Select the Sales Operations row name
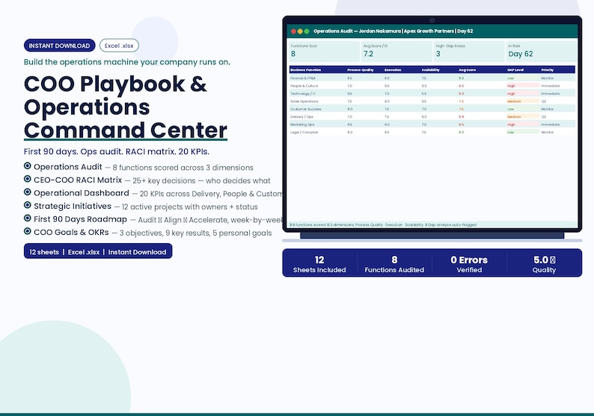 304,101
